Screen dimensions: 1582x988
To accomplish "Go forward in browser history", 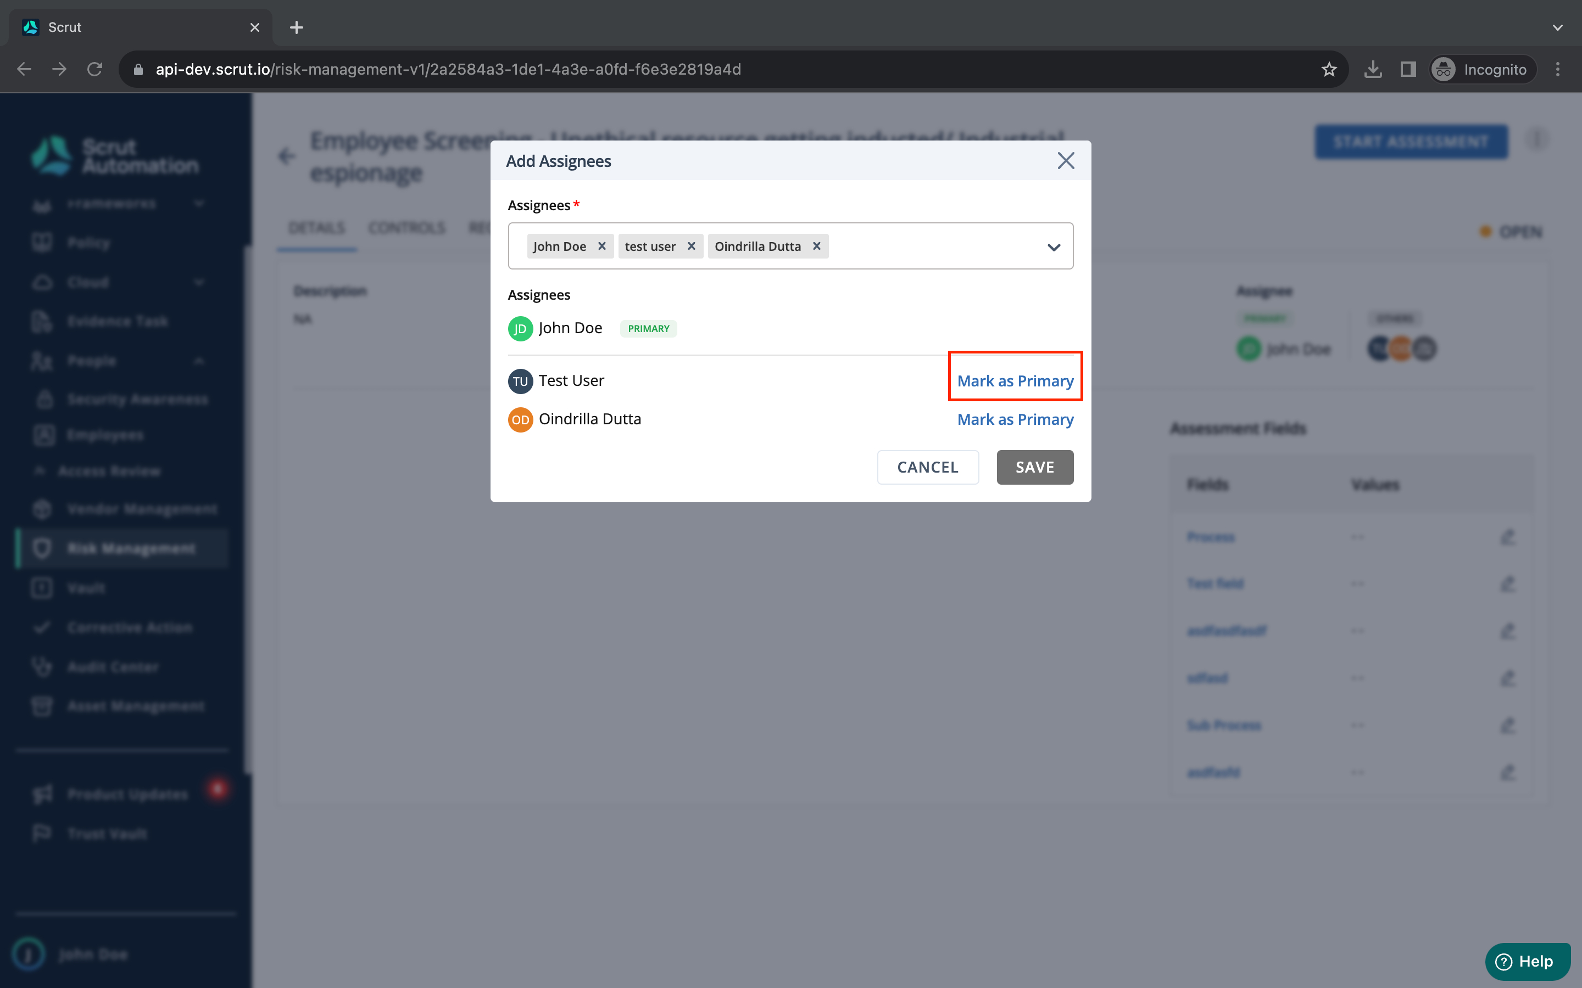I will click(x=59, y=69).
